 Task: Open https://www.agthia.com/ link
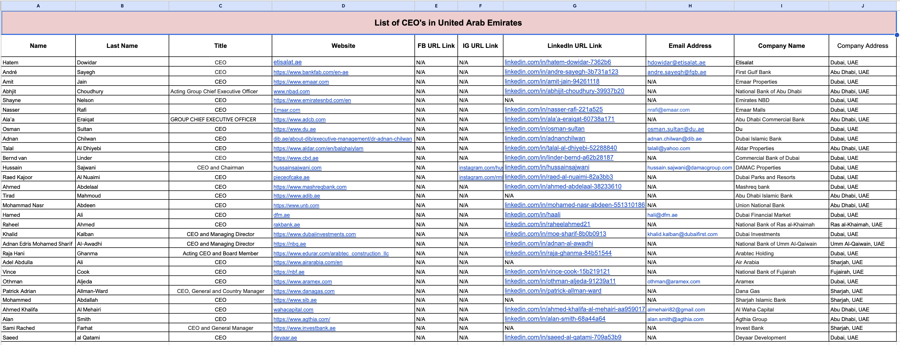coord(301,319)
